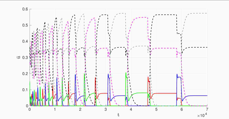Viewport: 229px width, 119px height.
Task: Click the y-axis tick label 0.5
Action: tap(25, 25)
